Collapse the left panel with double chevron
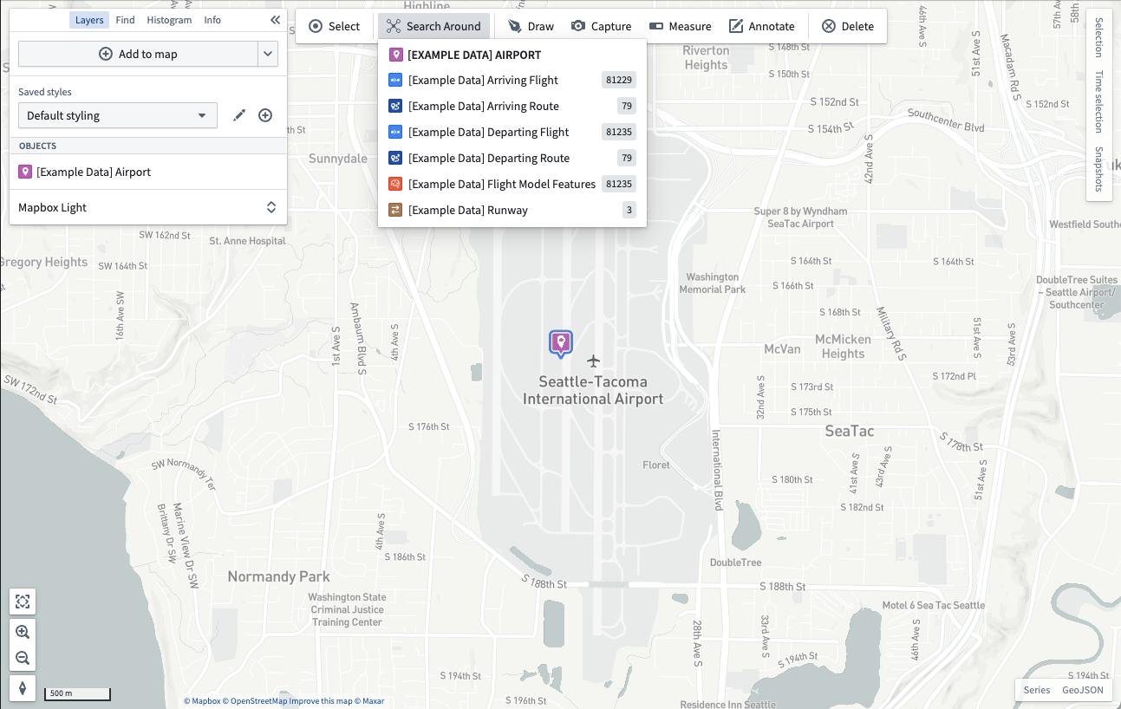This screenshot has width=1121, height=709. [275, 20]
